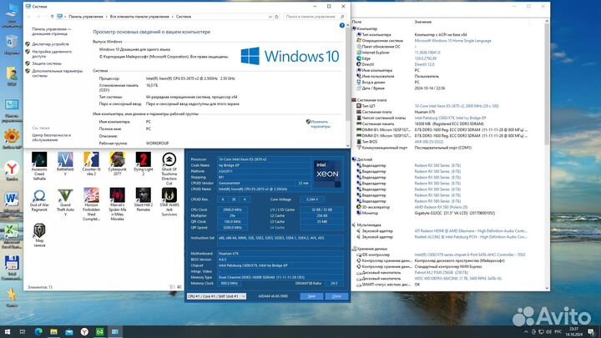Viewport: 601px width, 338px height.
Task: Open the Windows Start menu
Action: point(8,332)
